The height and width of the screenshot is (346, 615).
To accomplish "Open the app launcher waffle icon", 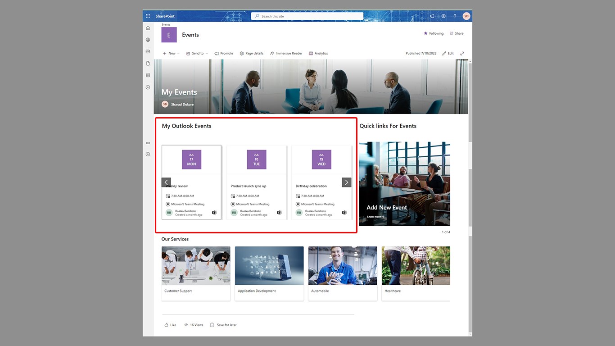I will click(x=148, y=16).
